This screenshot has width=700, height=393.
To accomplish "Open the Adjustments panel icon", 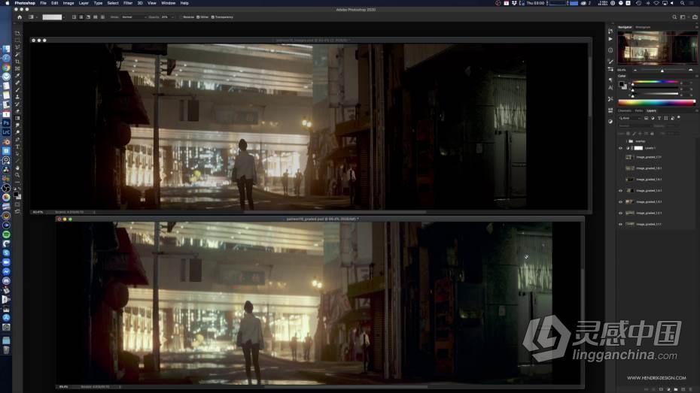I will [x=610, y=121].
